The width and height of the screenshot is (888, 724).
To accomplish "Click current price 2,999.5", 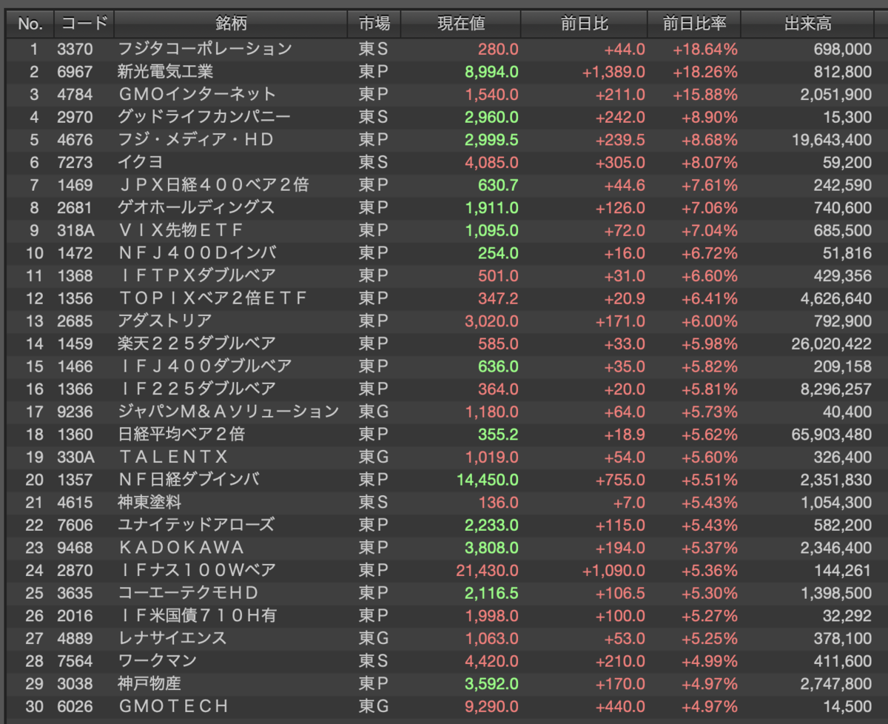I will pos(491,140).
